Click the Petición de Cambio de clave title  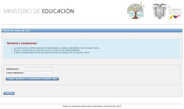pos(16,31)
